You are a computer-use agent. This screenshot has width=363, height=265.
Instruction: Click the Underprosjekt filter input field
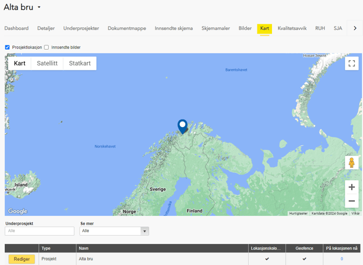(x=40, y=231)
